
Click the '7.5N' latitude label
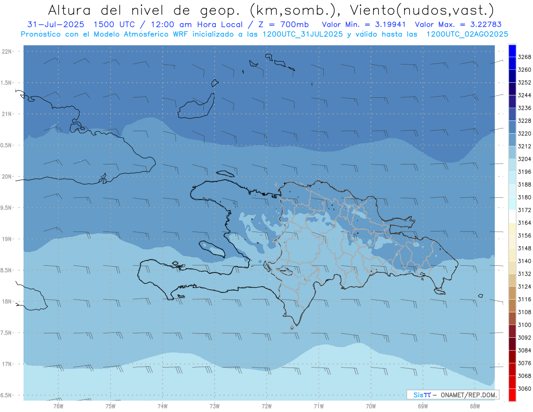[7, 333]
